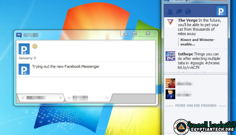Click the Messenger logo in chat title bar

(x=19, y=35)
